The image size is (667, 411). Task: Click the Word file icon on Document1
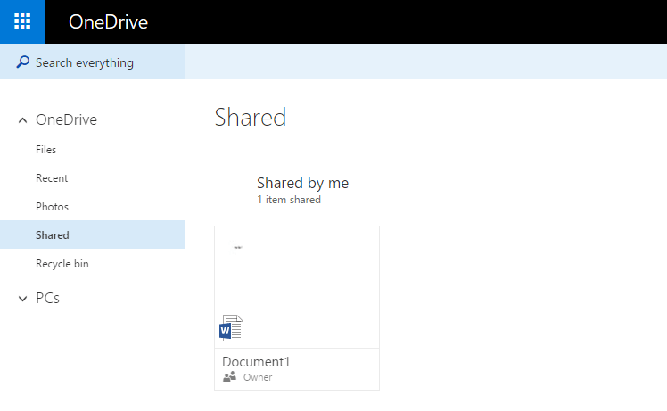(x=232, y=327)
